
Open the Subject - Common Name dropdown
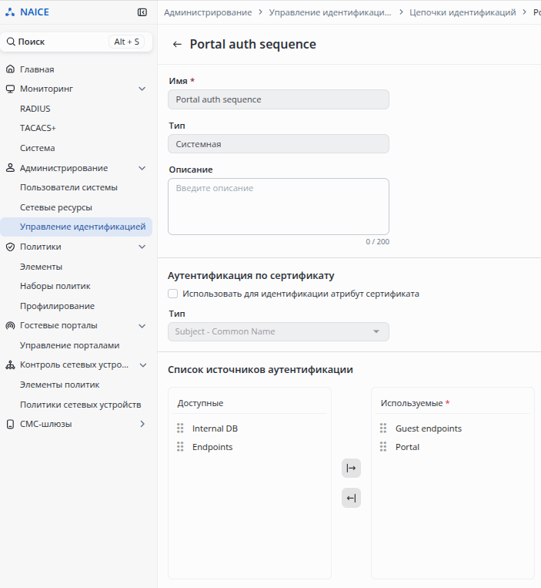(x=279, y=331)
